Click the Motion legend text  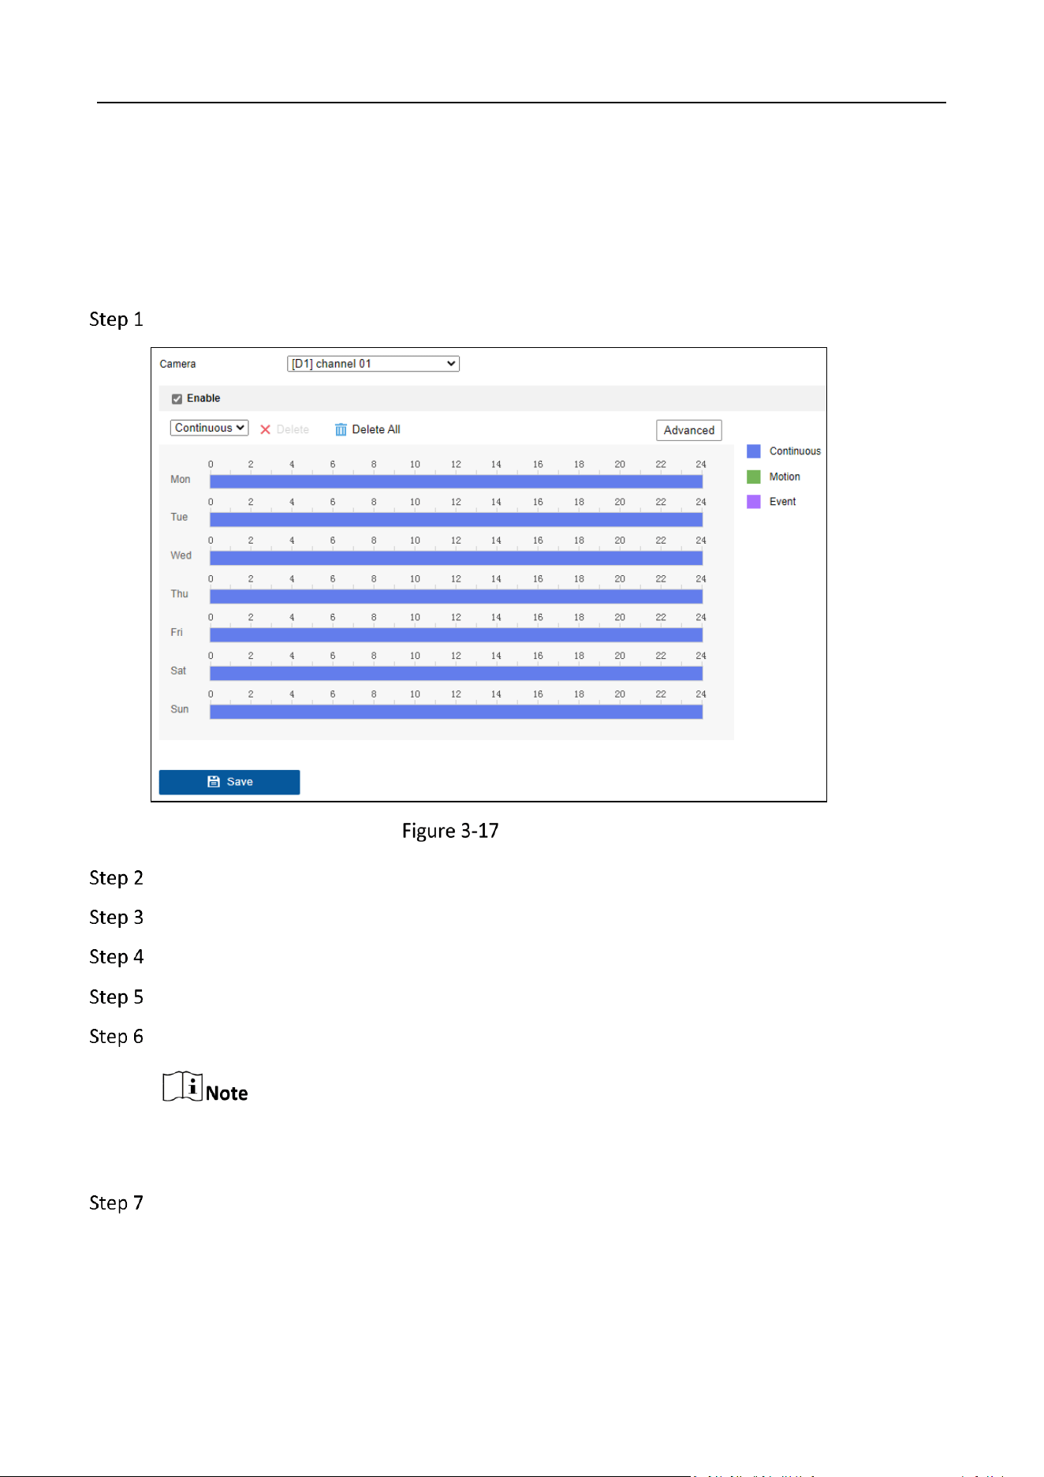point(785,477)
